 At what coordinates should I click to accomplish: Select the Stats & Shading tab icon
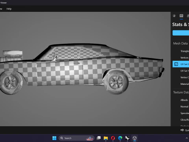coord(182,16)
